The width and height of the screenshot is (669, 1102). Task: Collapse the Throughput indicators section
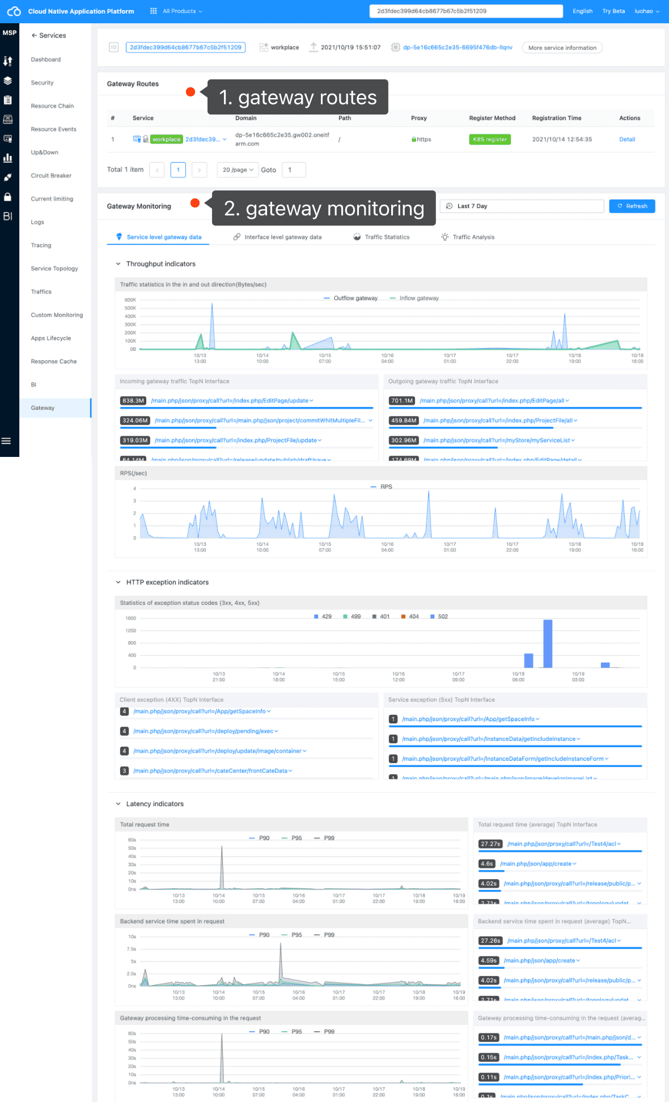118,264
